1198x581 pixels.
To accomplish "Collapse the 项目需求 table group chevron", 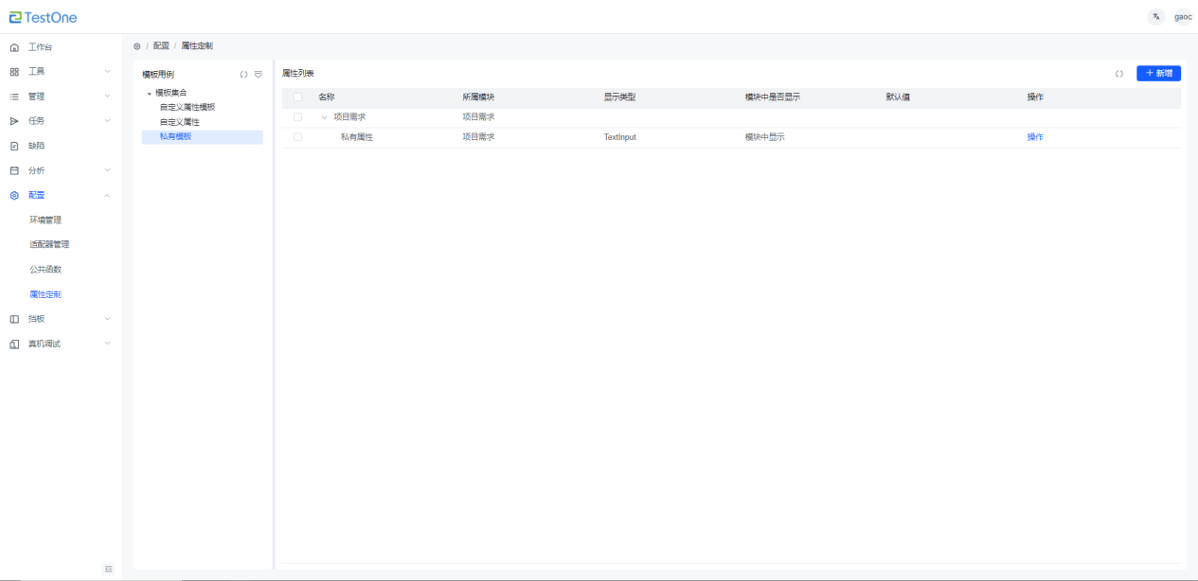I will [x=325, y=117].
